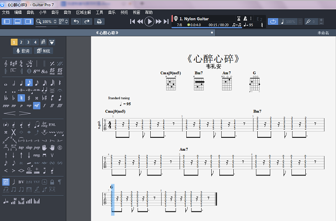Select the slap technique symbol
This screenshot has height=221, width=336.
tap(29, 147)
